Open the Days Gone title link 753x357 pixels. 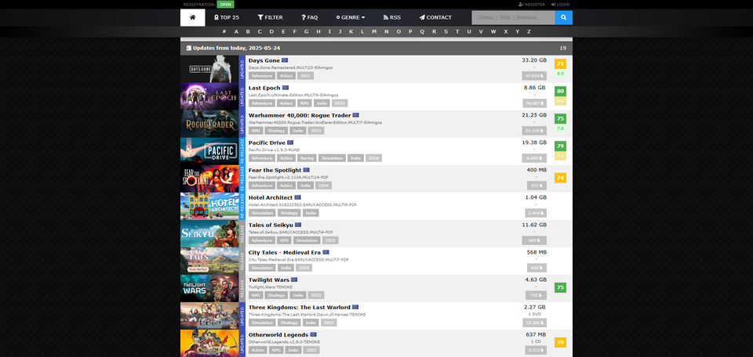click(x=264, y=60)
